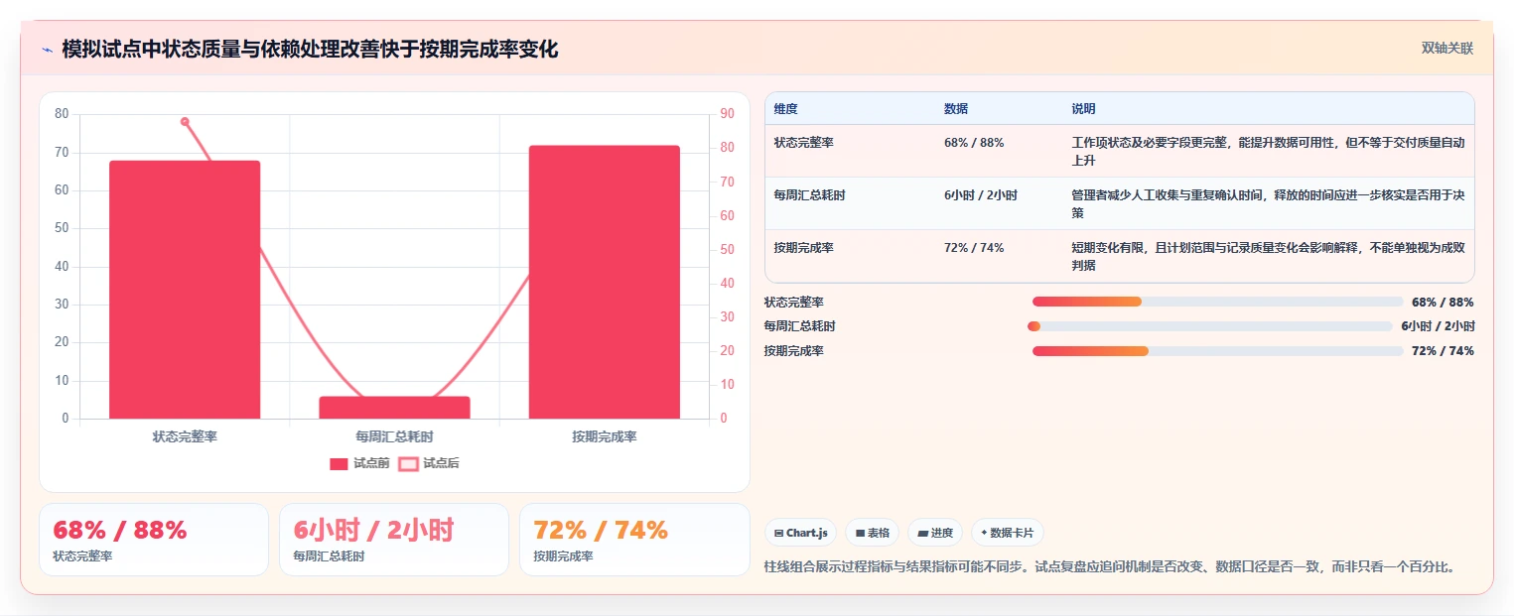Click the 72% / 74% value beside progress bar

(x=1443, y=351)
